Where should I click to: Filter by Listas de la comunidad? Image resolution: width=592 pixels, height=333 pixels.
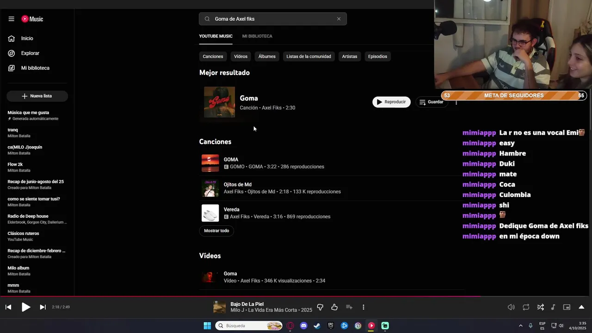[x=308, y=56]
